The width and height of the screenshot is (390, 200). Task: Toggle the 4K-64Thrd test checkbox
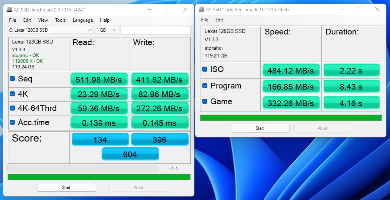click(x=12, y=108)
